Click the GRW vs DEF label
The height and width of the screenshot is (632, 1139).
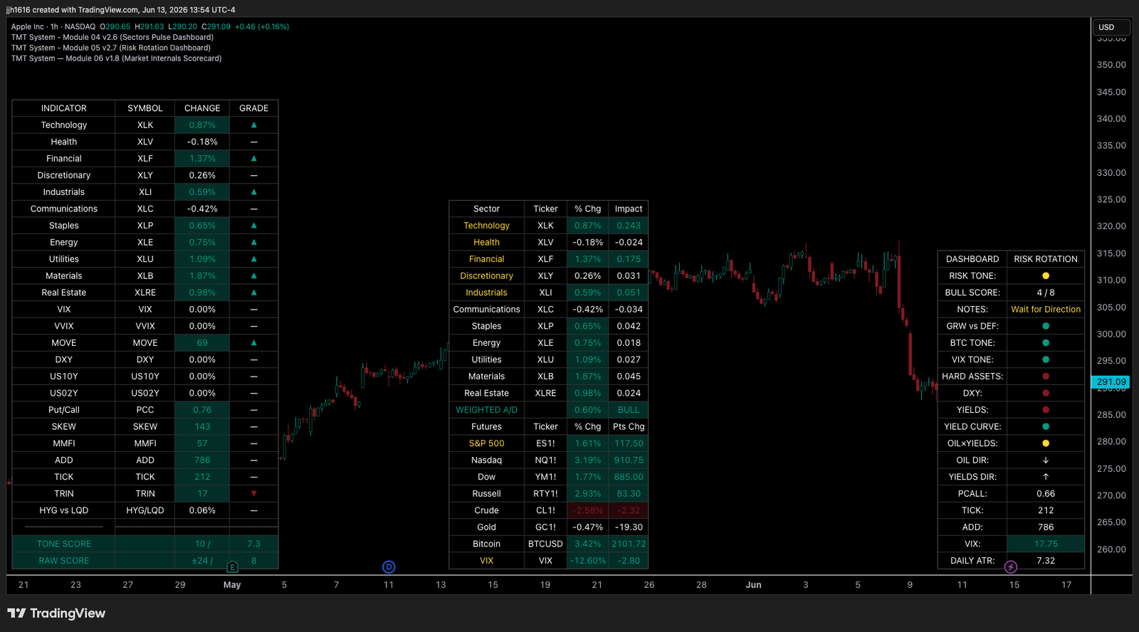coord(972,326)
